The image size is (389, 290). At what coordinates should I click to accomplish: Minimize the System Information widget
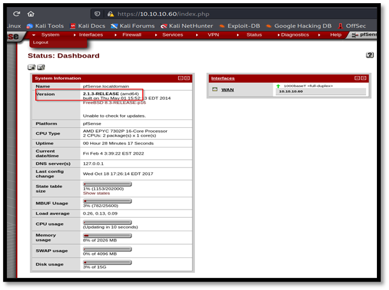pyautogui.click(x=181, y=78)
